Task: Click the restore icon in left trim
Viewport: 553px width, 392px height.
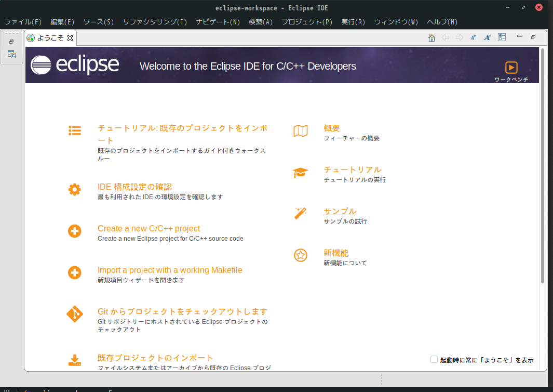Action: 11,42
